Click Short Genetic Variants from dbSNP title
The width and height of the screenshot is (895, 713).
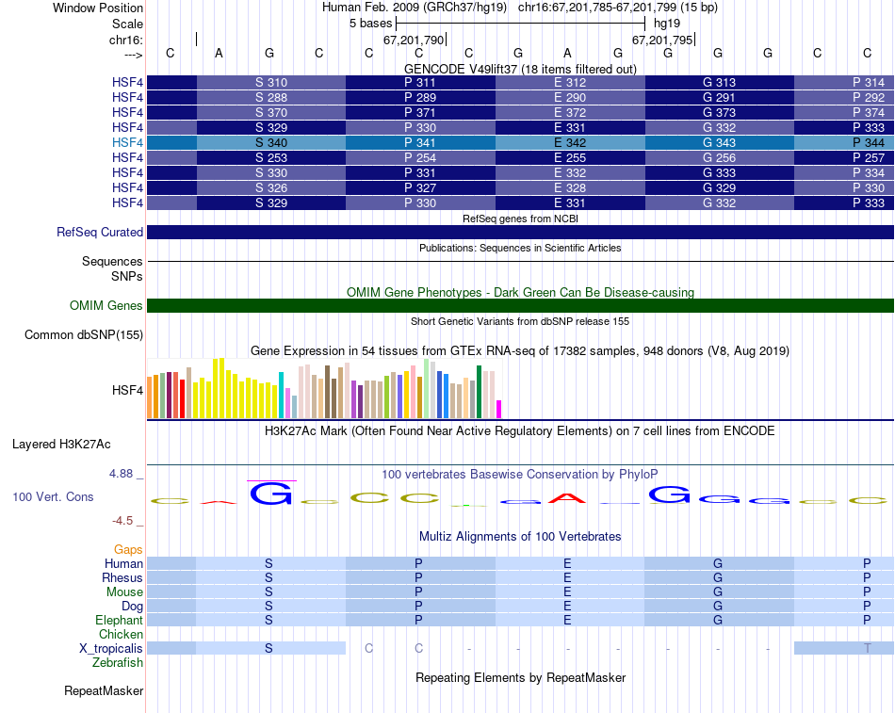(x=520, y=321)
